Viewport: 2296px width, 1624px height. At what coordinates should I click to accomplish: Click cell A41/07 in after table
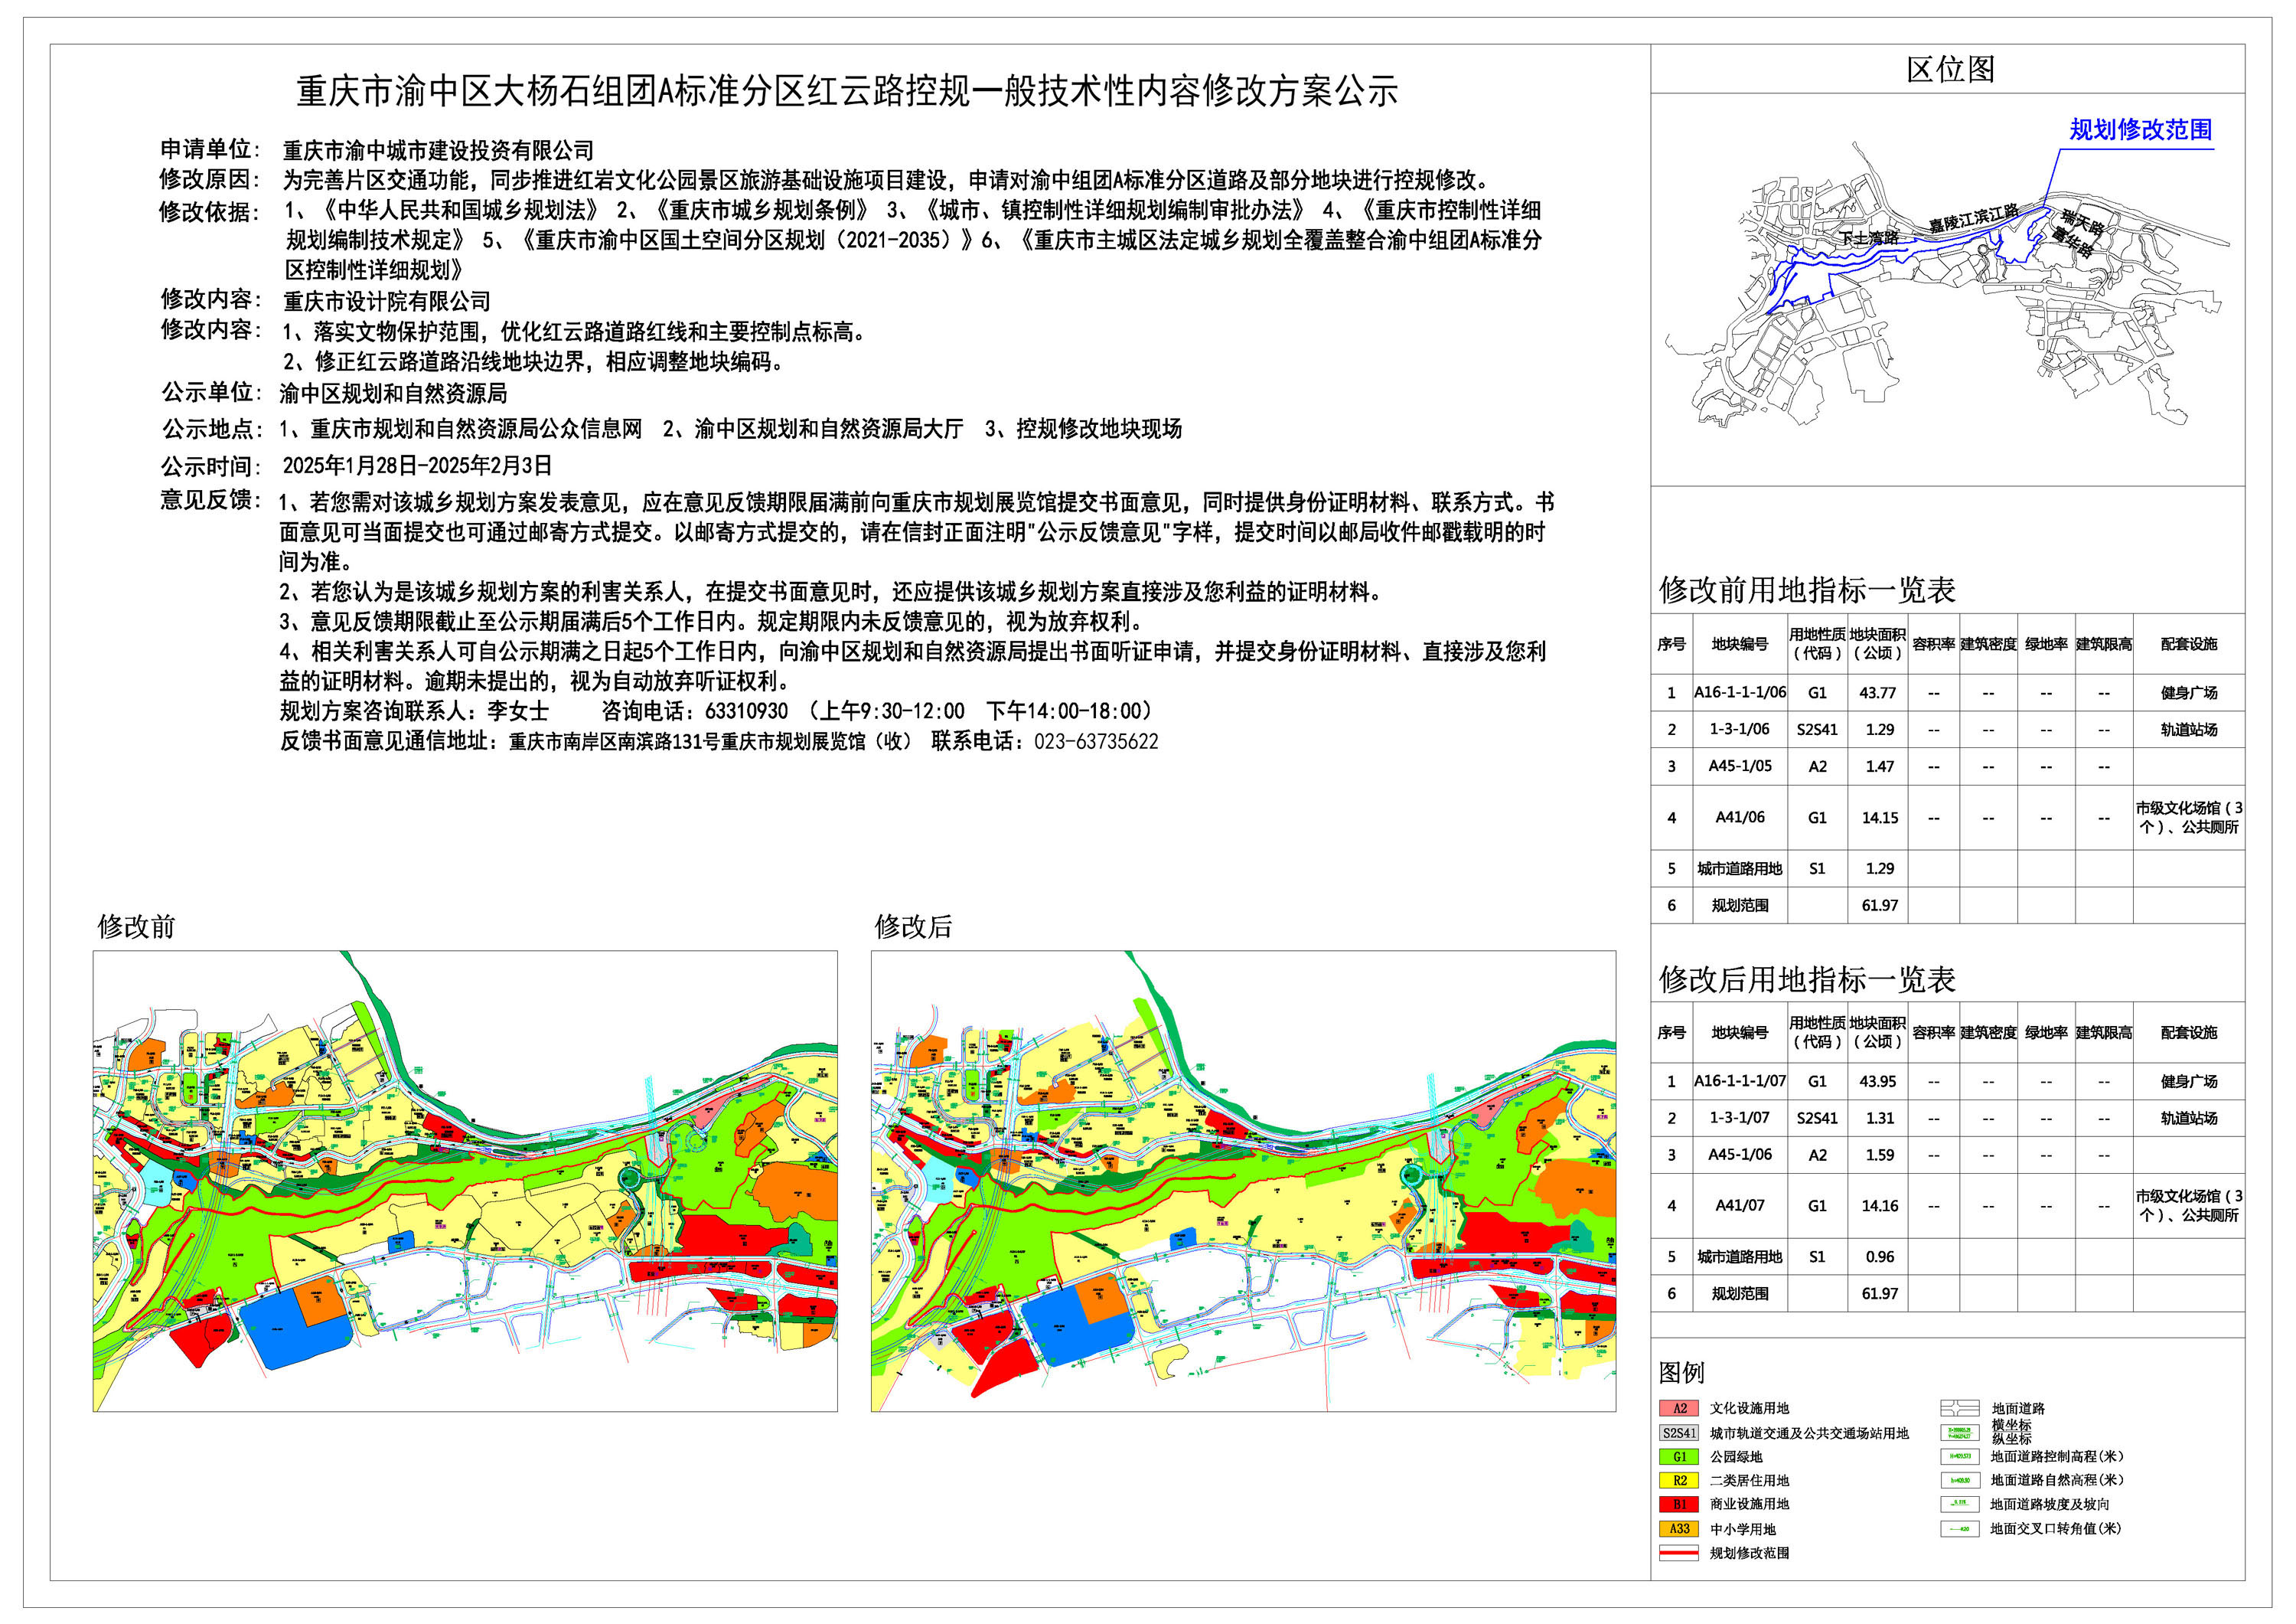point(1739,1206)
